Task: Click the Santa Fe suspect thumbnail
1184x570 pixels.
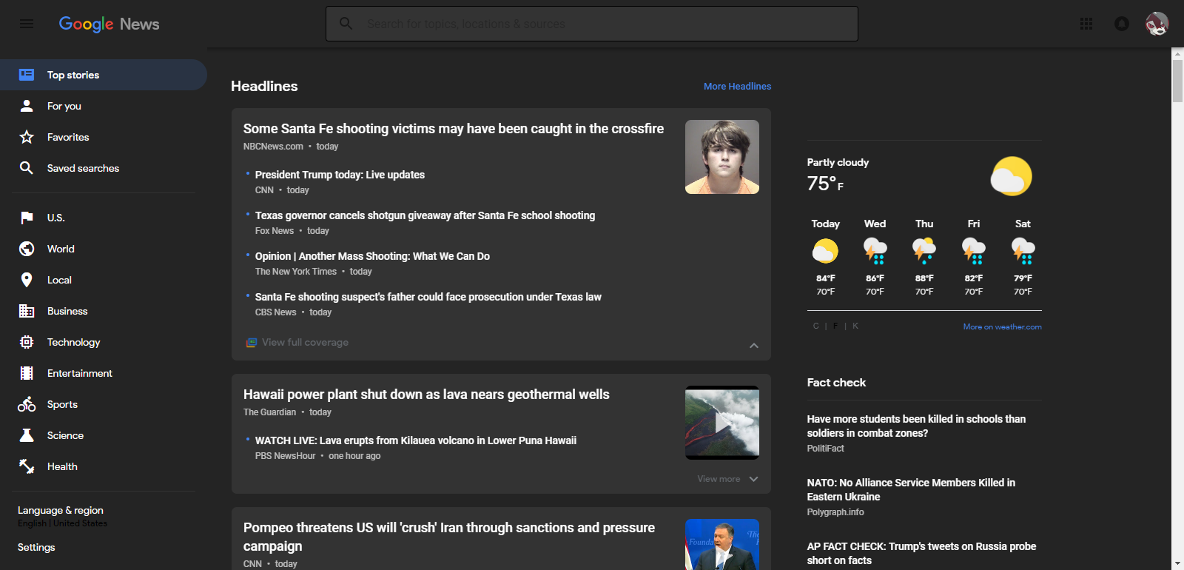Action: [722, 157]
